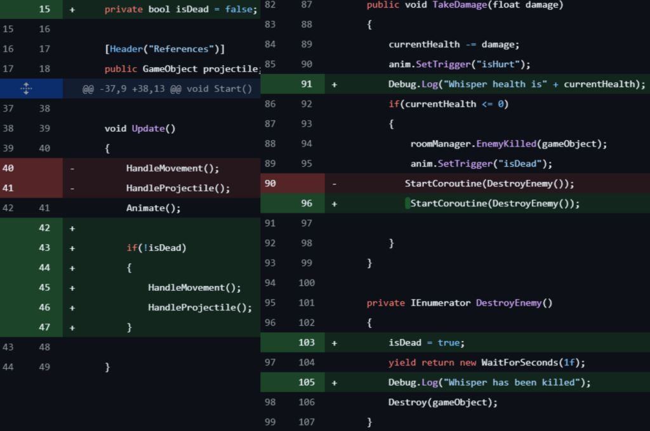The image size is (650, 431).
Task: Click line number 49 in the gutter
Action: (x=44, y=367)
